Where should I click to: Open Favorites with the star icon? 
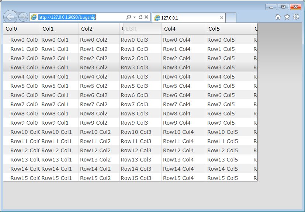[287, 17]
